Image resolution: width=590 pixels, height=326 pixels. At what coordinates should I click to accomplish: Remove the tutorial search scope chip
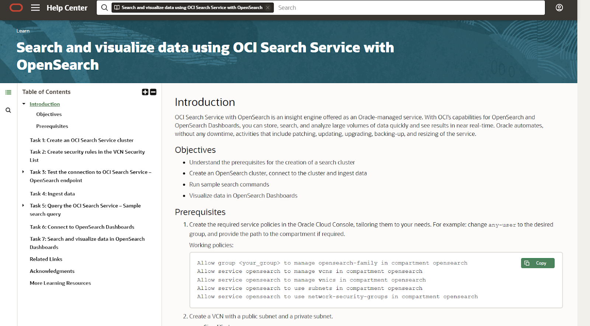268,7
